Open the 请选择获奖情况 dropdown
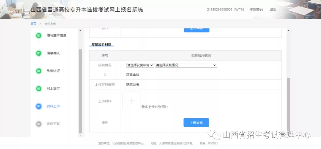Screen dimensions: 321x149 (x=186, y=65)
